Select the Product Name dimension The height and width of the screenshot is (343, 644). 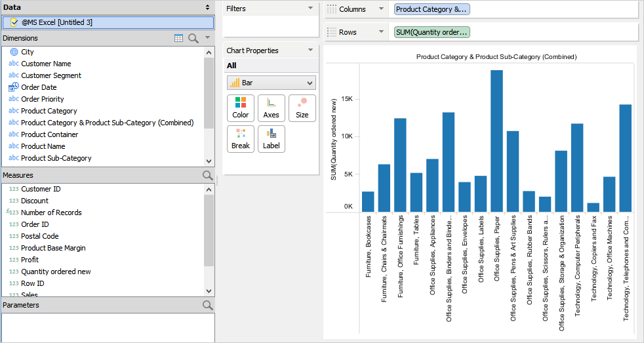[x=43, y=146]
